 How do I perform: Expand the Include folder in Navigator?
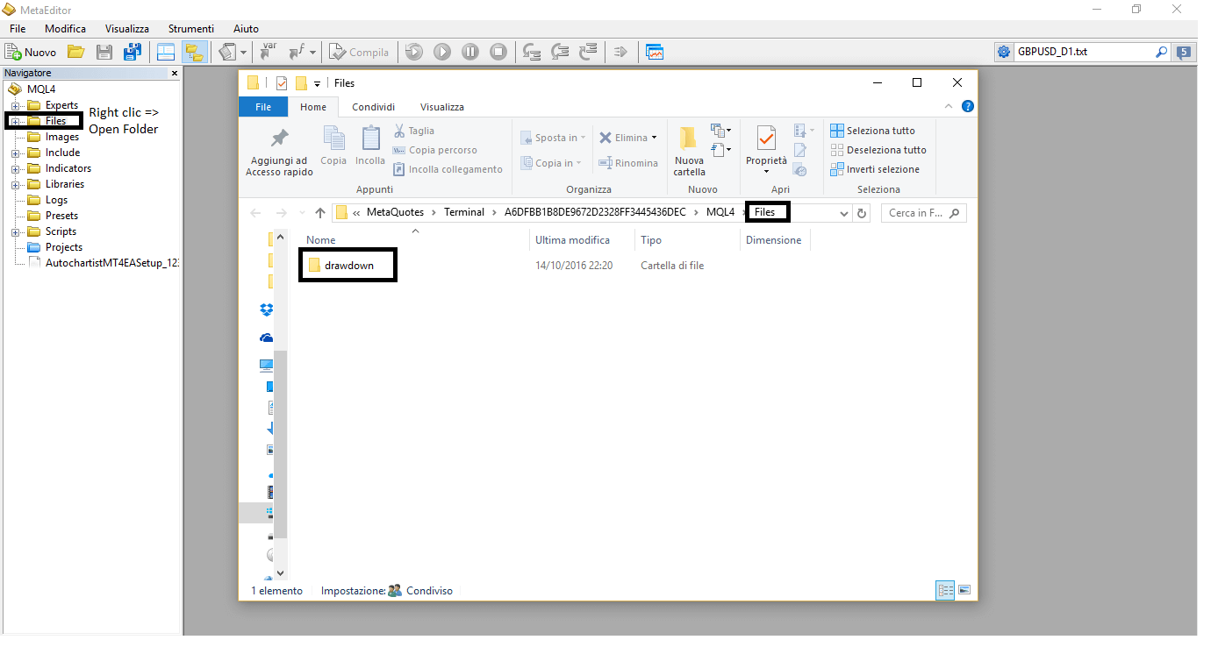(x=15, y=153)
